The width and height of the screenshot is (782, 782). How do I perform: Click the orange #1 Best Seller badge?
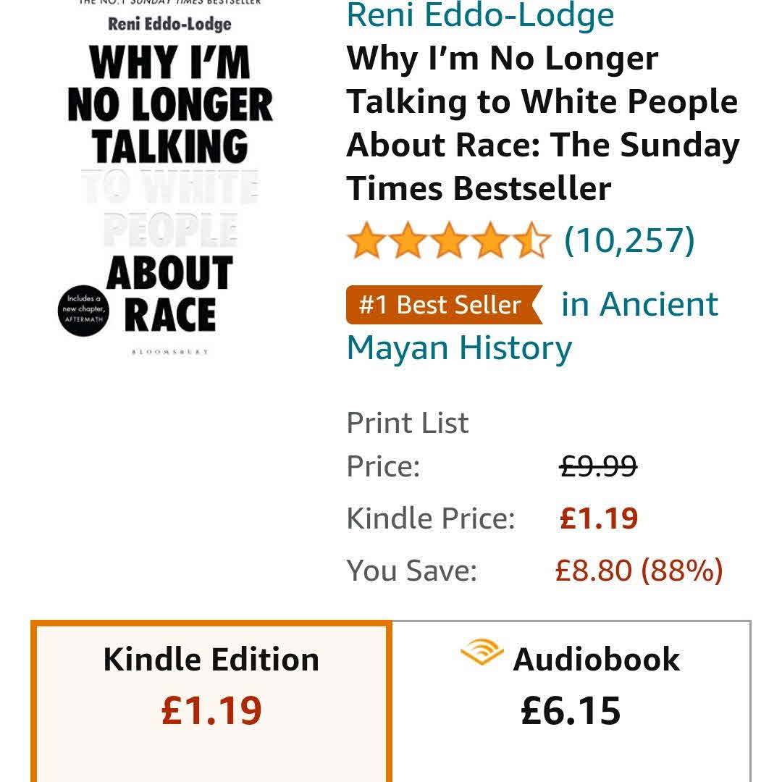(441, 305)
